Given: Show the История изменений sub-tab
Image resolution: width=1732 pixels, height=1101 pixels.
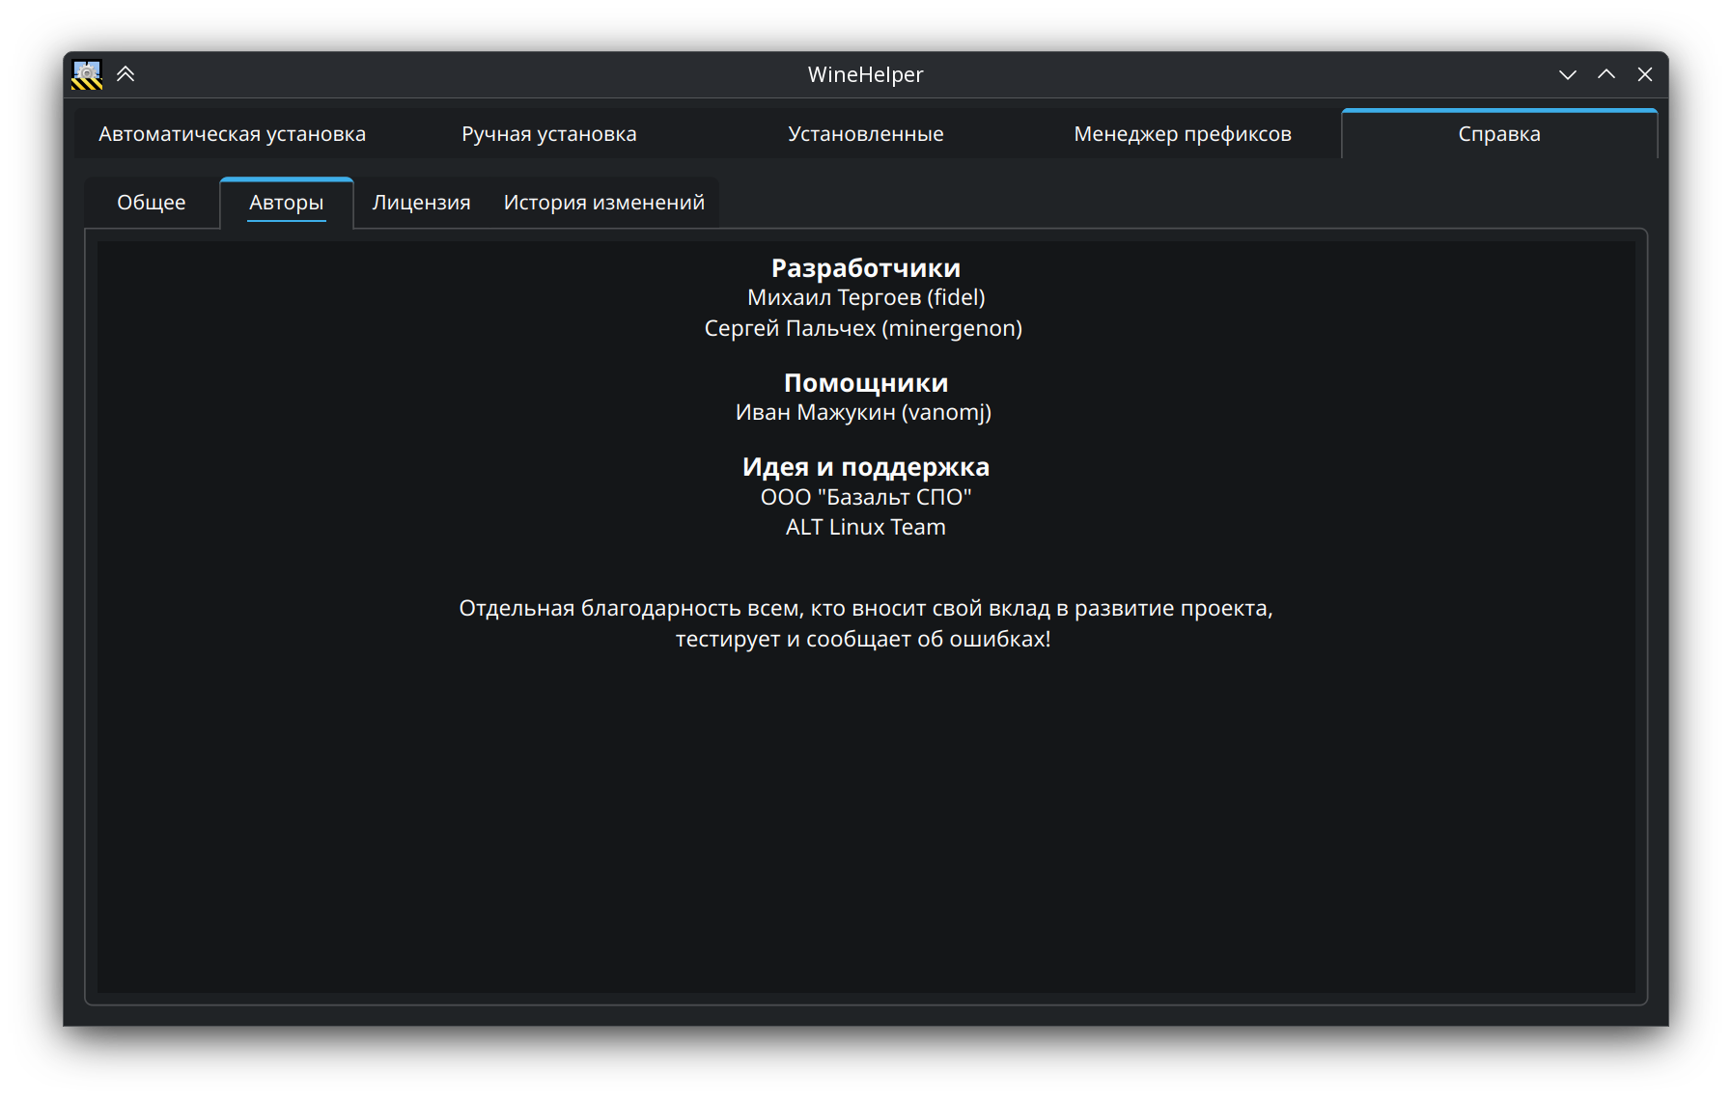Looking at the screenshot, I should (603, 203).
